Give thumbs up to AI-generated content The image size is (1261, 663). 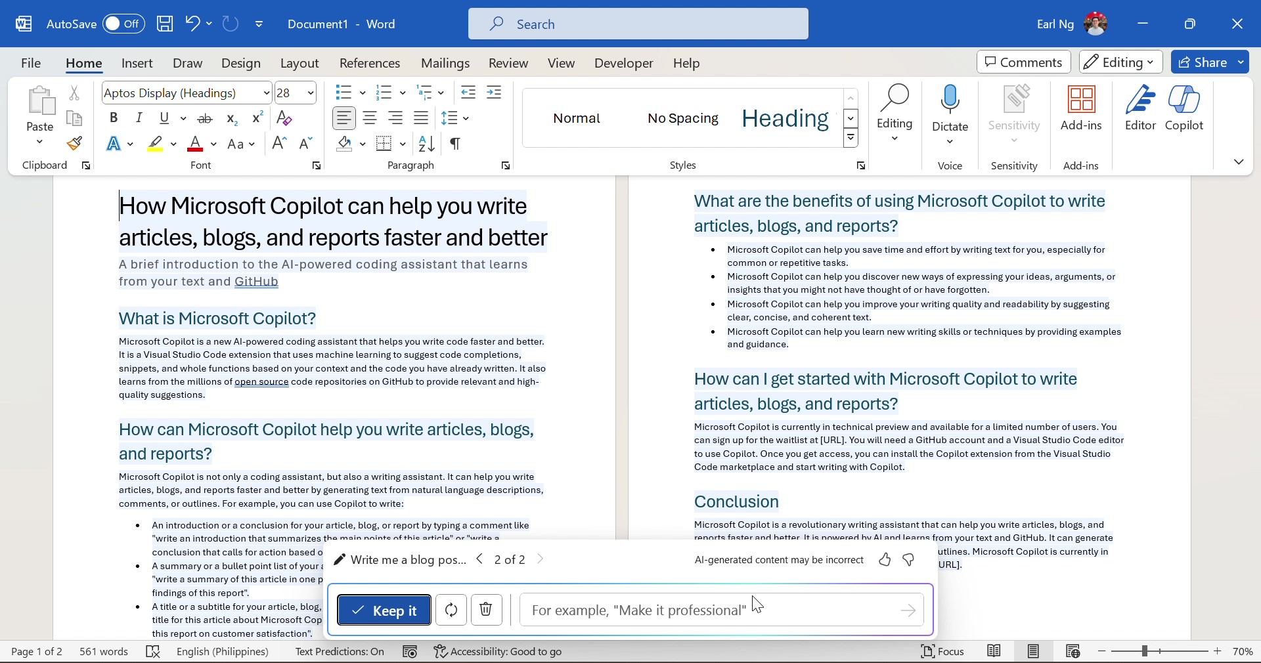pyautogui.click(x=885, y=560)
